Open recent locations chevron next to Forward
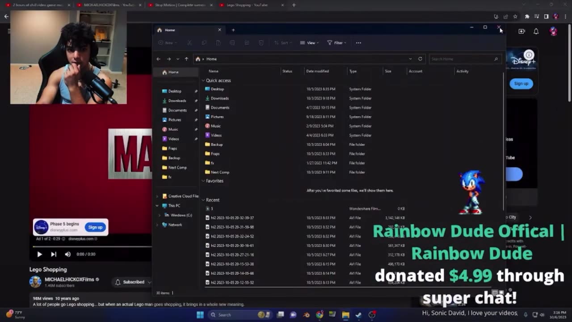 (x=177, y=59)
